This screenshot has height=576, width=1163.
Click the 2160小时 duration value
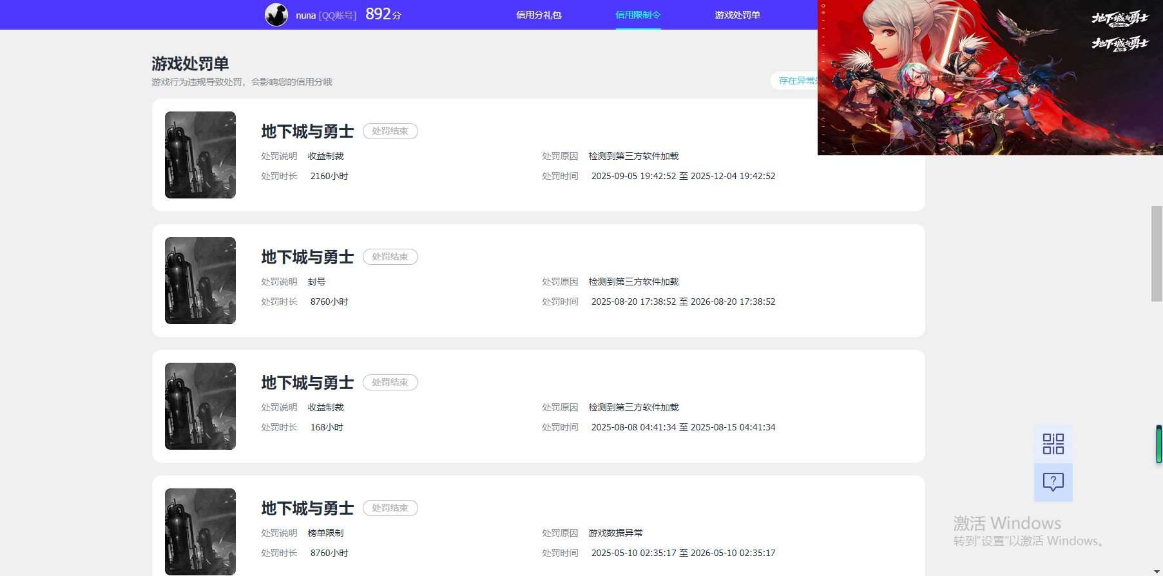(329, 176)
